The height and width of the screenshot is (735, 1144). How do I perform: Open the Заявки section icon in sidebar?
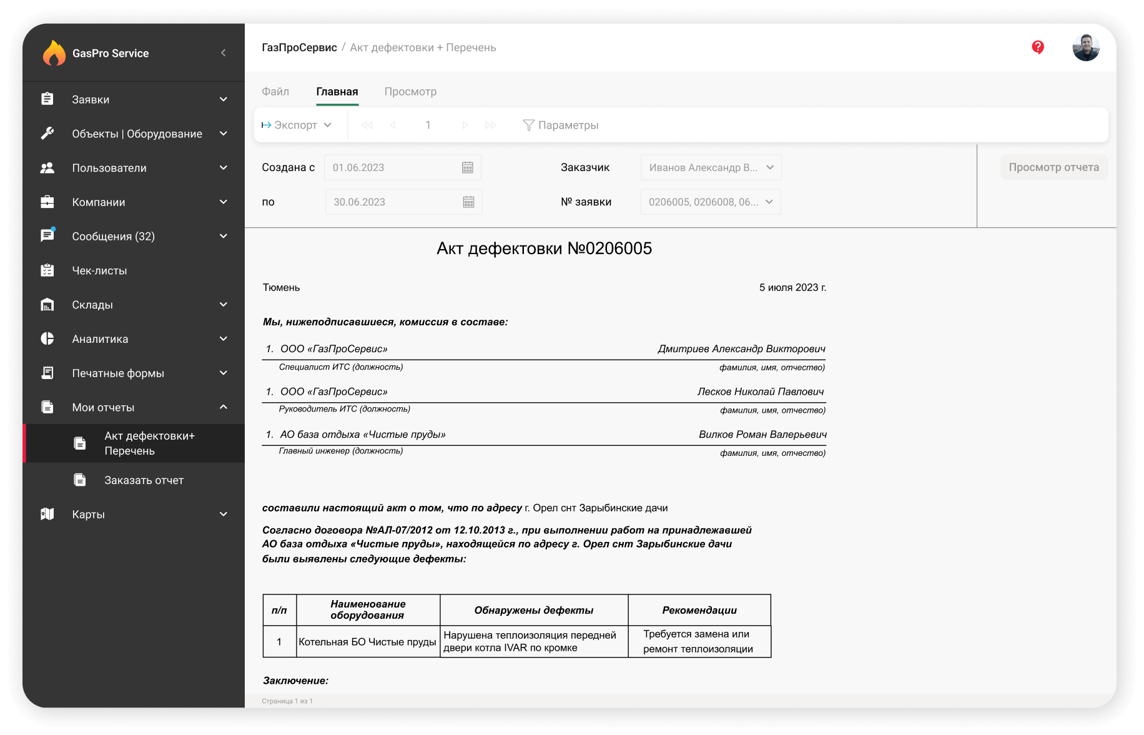click(x=47, y=99)
